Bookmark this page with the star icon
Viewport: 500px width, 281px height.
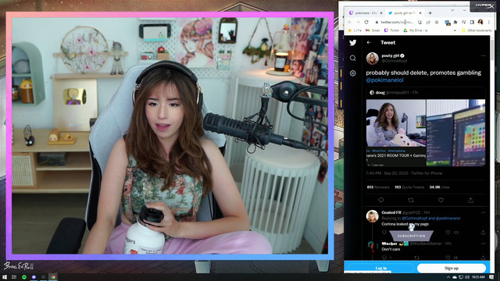pos(437,23)
